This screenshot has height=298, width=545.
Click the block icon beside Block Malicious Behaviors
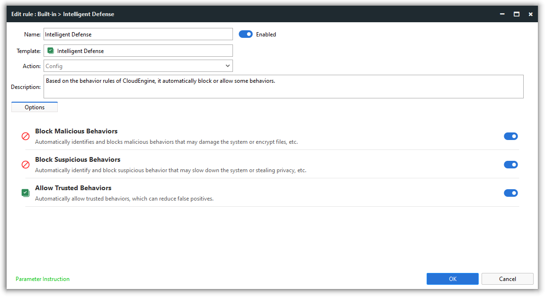26,136
